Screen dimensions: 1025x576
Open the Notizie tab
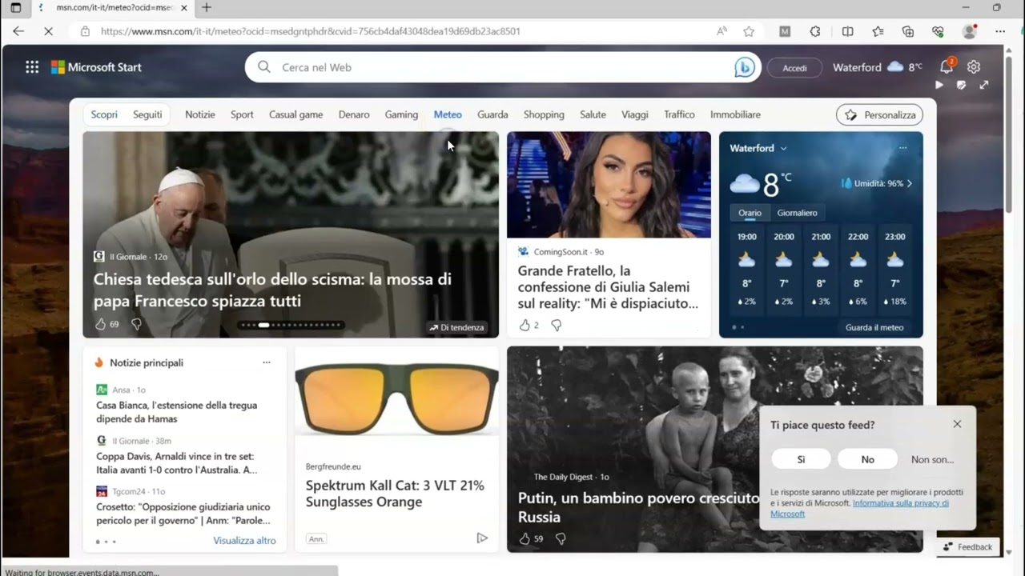pyautogui.click(x=200, y=114)
